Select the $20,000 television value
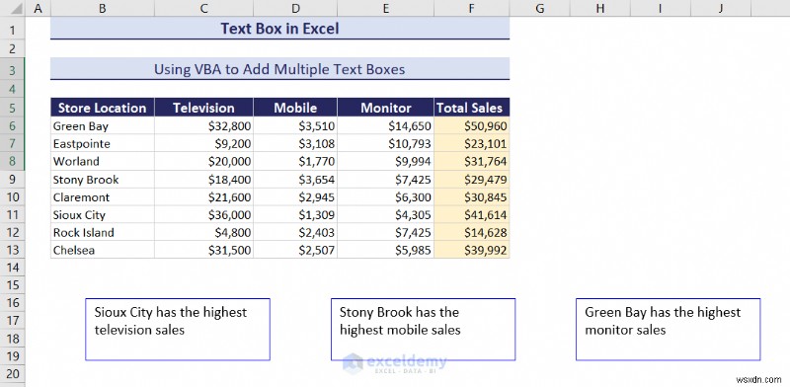This screenshot has width=790, height=387. (203, 161)
